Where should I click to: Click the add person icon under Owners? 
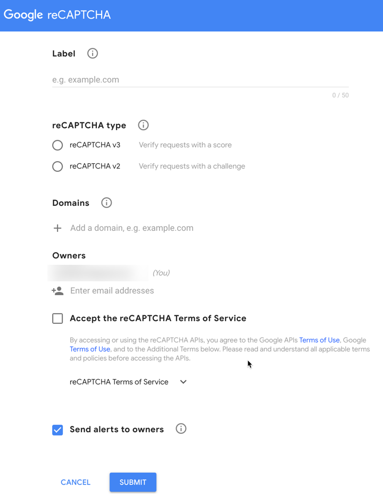[x=57, y=290]
